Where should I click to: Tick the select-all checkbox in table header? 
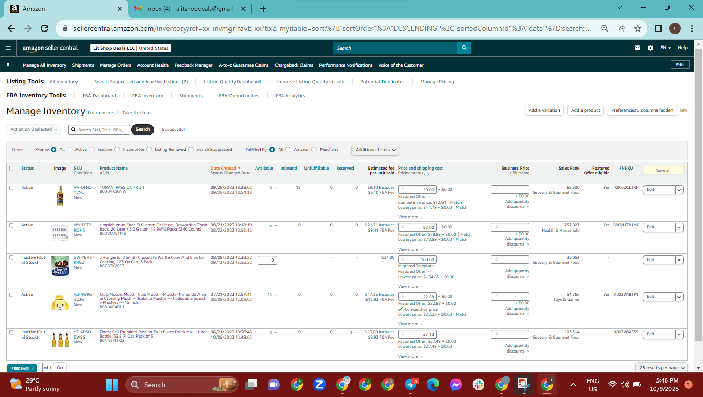(11, 168)
